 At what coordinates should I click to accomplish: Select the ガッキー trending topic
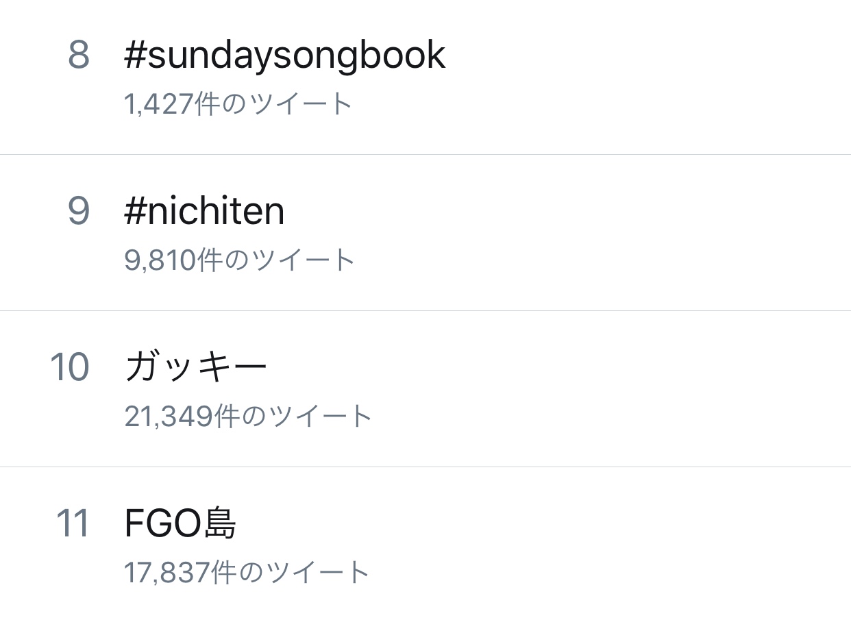[195, 367]
